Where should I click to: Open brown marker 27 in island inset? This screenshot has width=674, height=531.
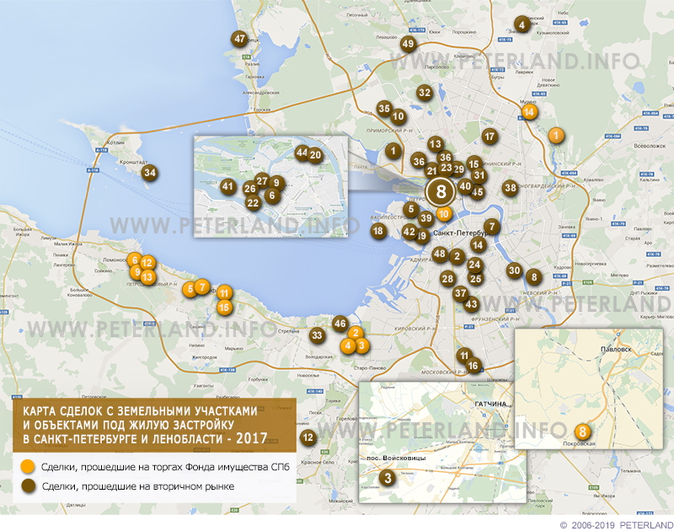click(262, 181)
